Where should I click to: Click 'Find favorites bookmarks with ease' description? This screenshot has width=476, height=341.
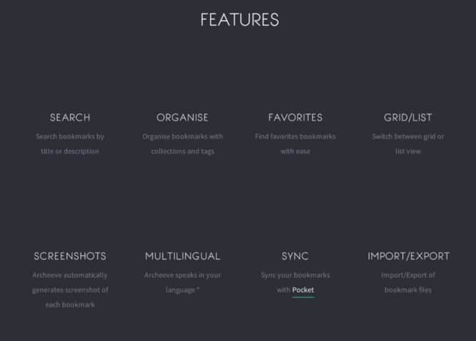[x=295, y=144]
